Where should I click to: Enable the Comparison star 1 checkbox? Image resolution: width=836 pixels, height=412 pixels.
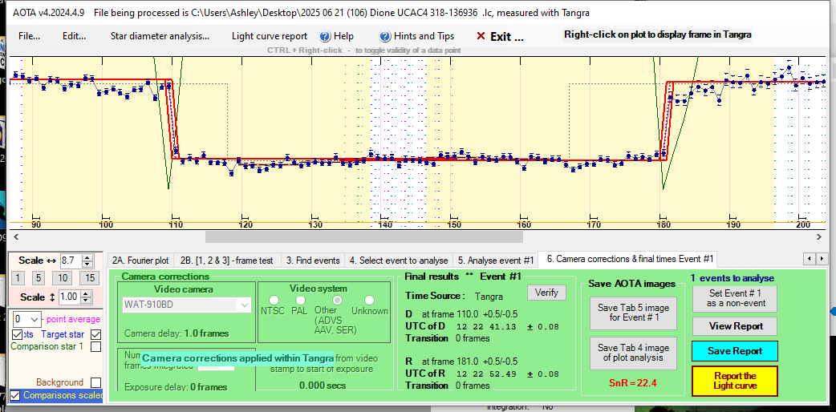[96, 347]
